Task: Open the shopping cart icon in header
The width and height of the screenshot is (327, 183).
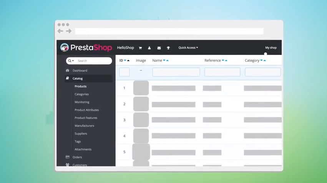Action: click(140, 48)
